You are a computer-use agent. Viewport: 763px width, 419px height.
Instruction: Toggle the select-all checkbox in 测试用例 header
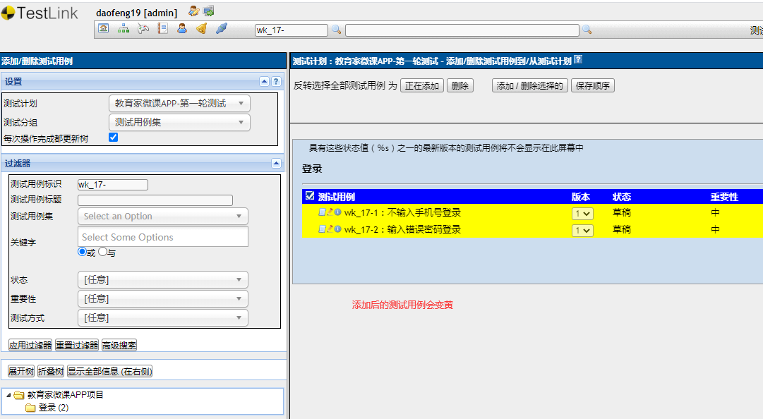pos(309,196)
